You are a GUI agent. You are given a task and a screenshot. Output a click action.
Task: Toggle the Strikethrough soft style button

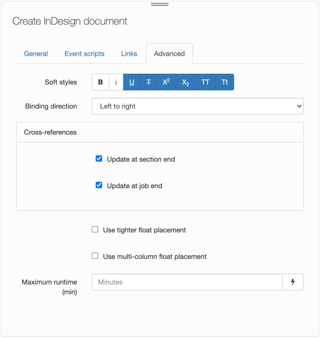tap(148, 82)
